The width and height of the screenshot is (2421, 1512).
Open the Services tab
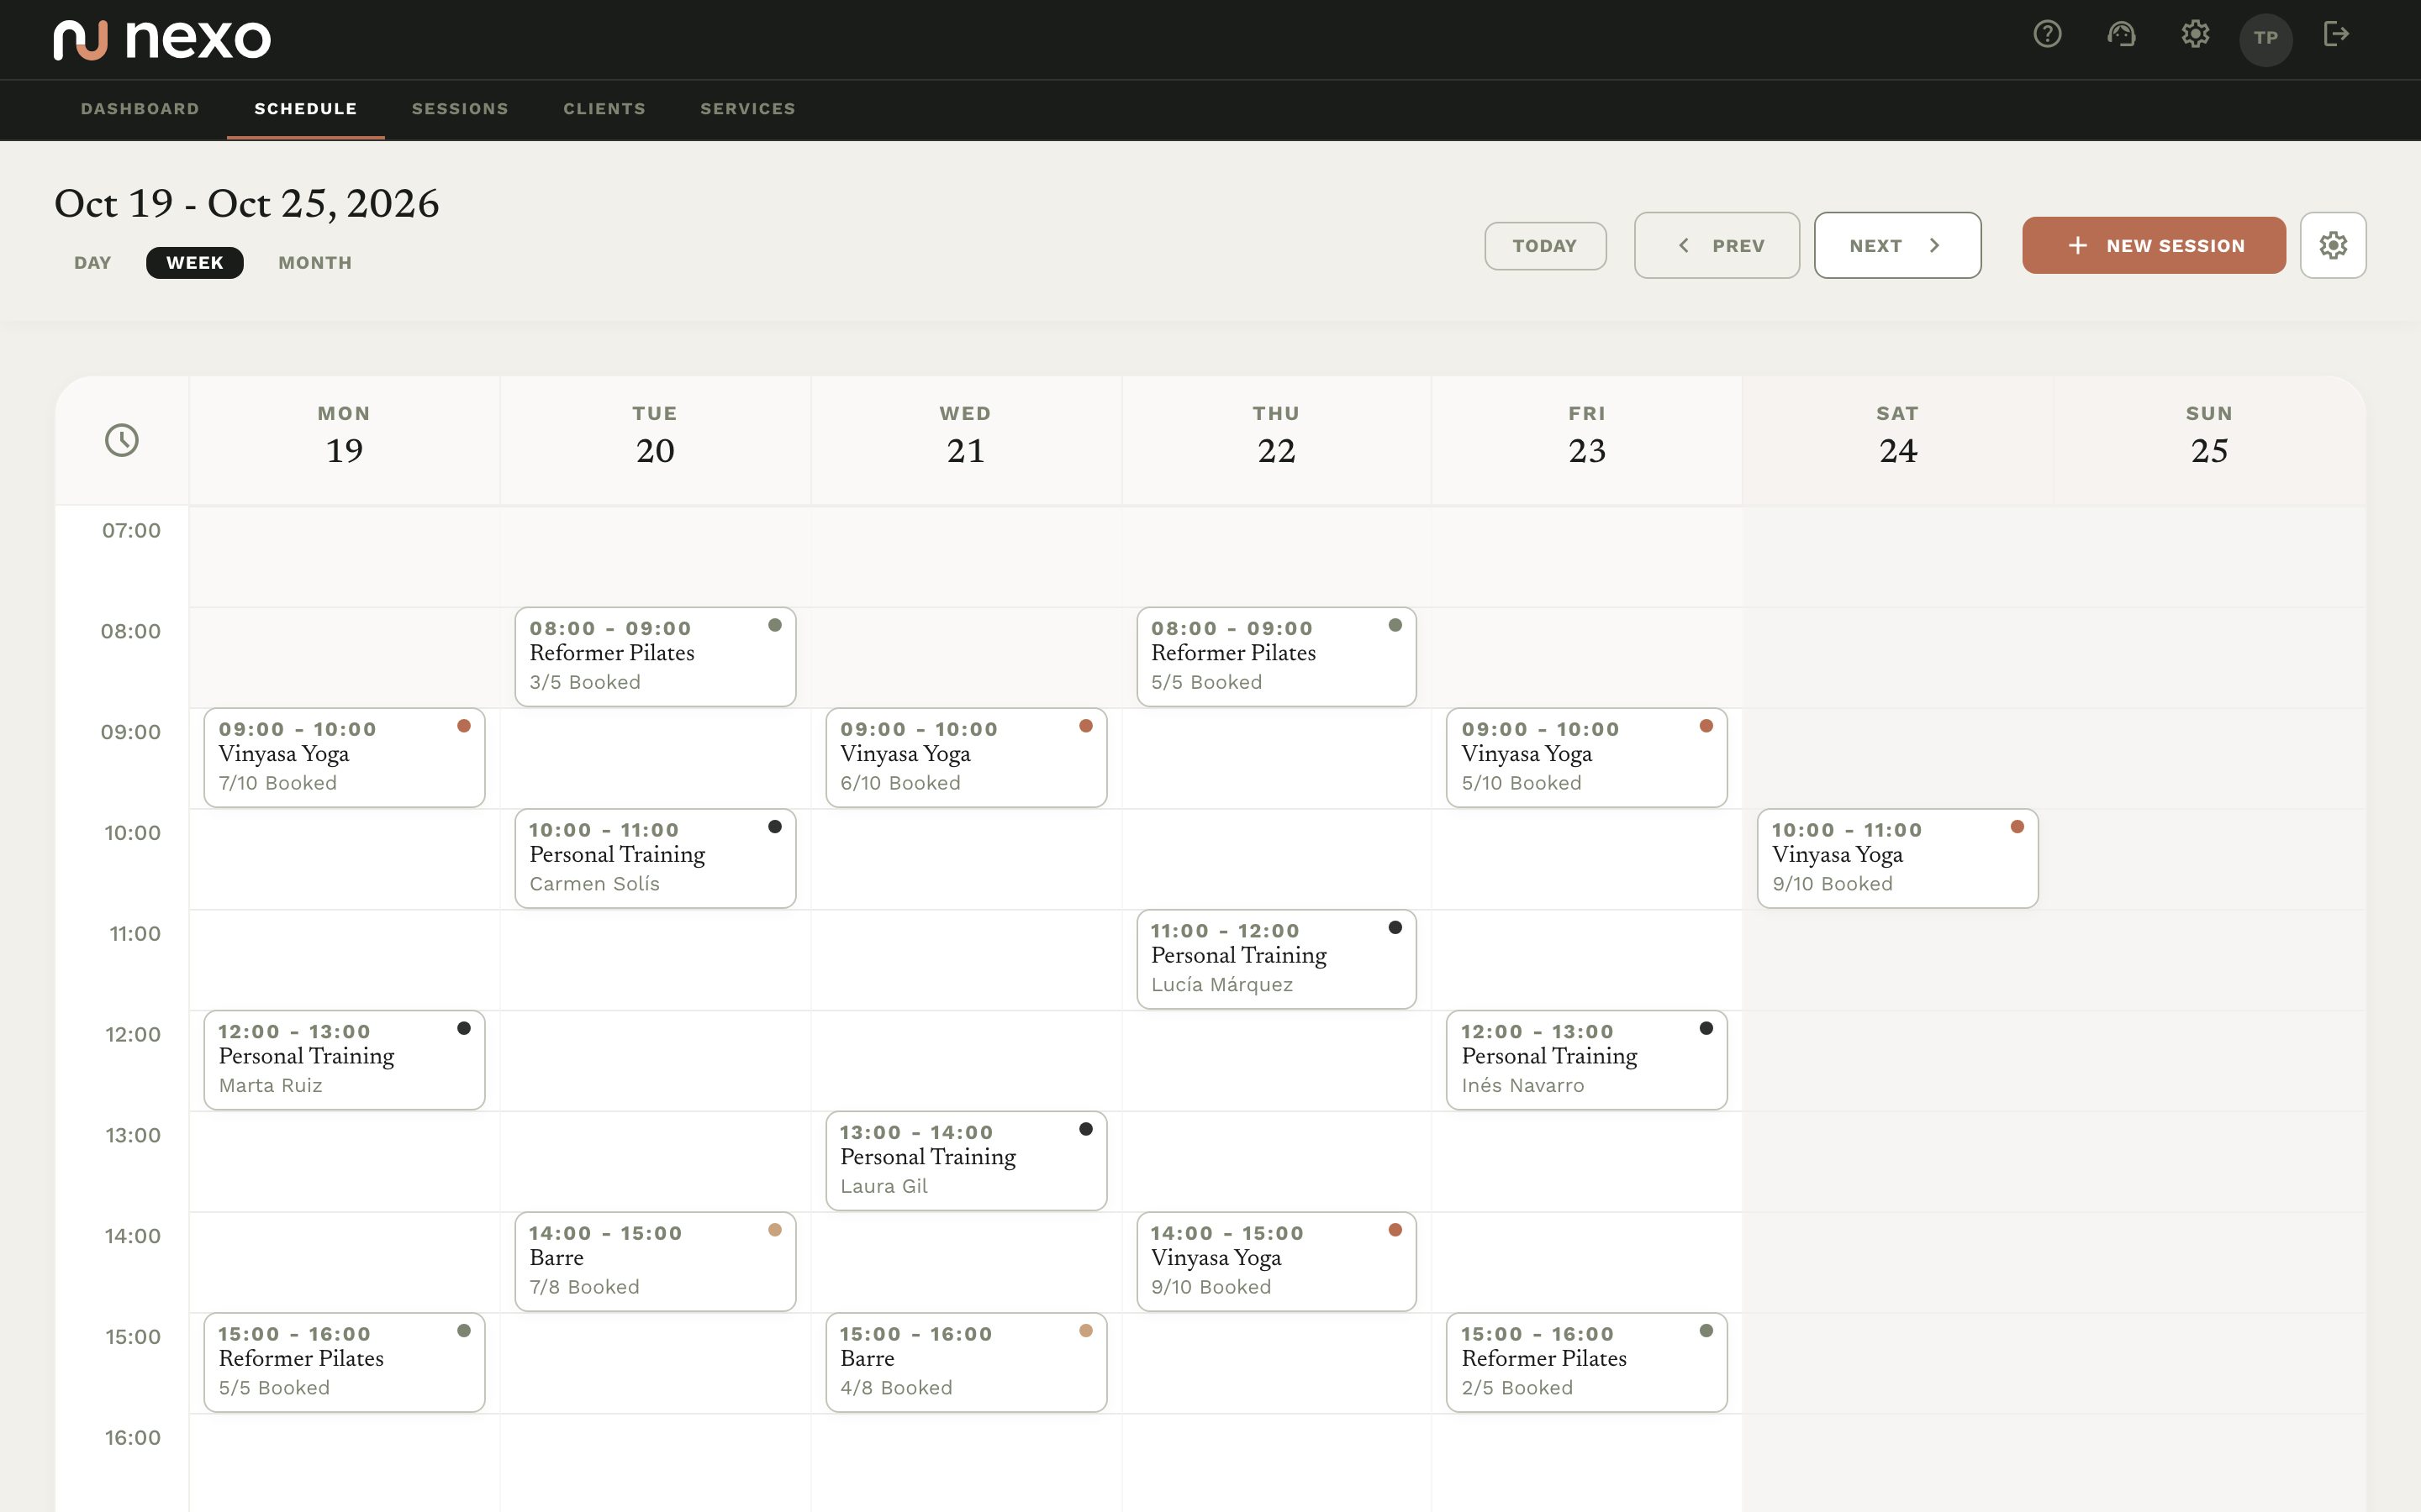(x=747, y=109)
